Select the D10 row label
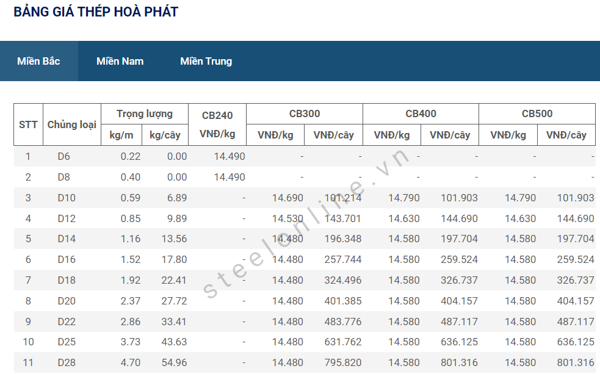Viewport: 600px width, 374px height. 67,198
